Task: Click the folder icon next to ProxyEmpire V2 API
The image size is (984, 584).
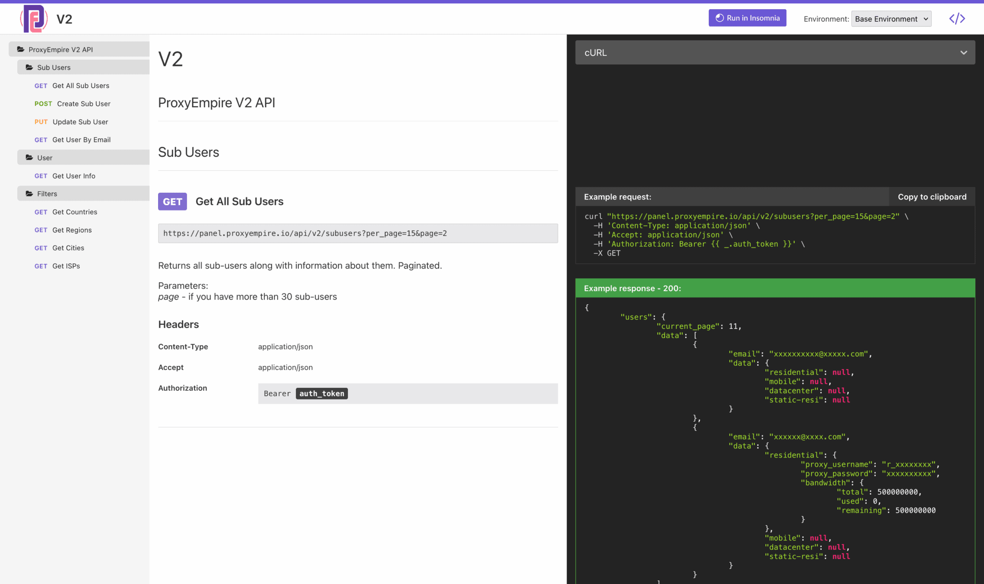Action: point(21,49)
